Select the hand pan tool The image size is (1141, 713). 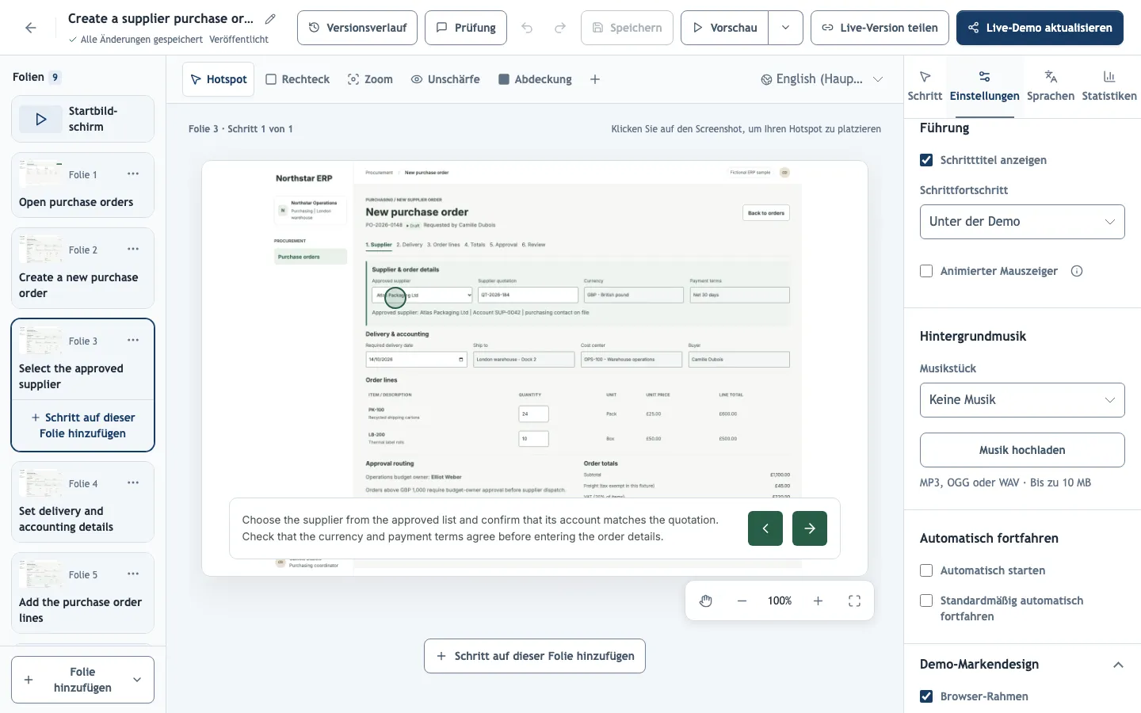pyautogui.click(x=706, y=601)
